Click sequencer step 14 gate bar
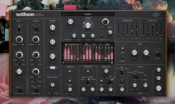 (106, 54)
